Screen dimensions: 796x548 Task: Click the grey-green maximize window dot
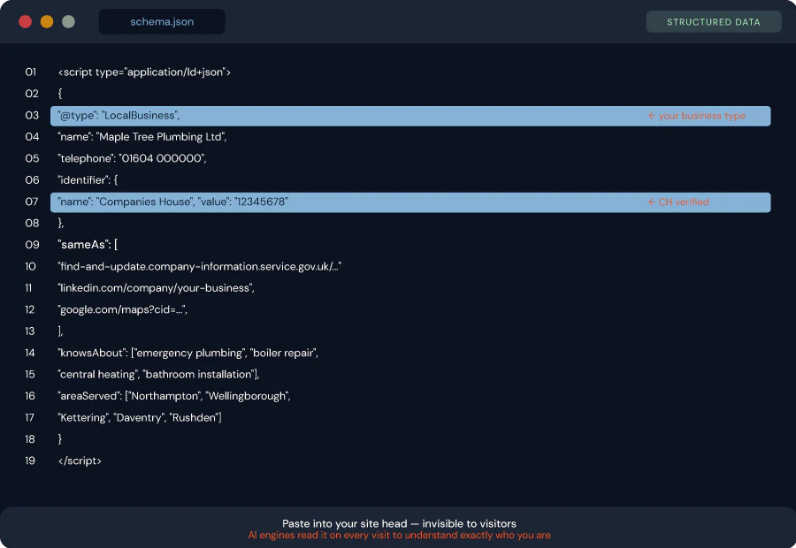pyautogui.click(x=68, y=22)
